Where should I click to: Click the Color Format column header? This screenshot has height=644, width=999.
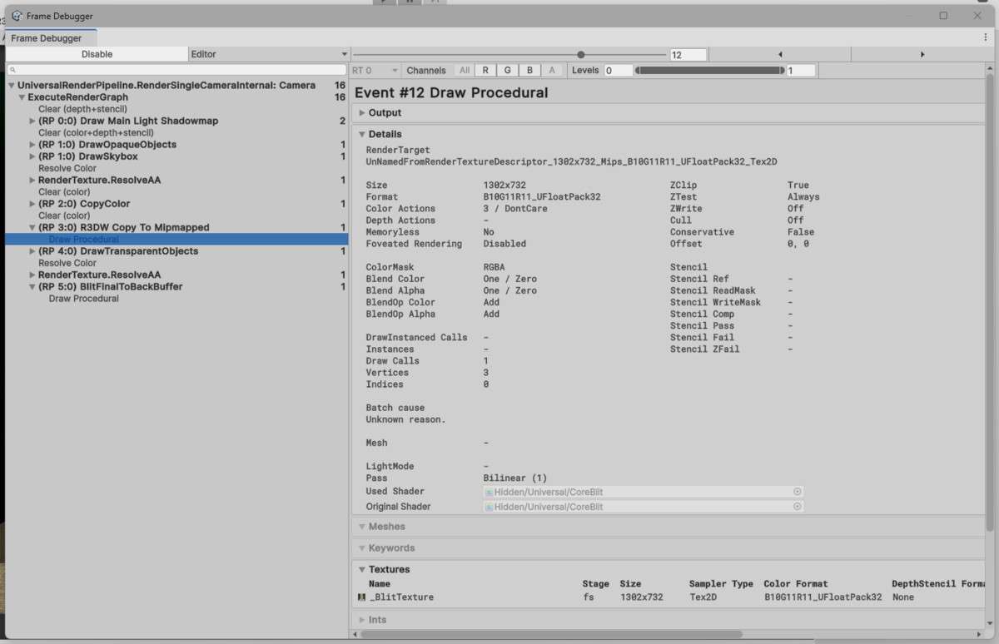796,584
